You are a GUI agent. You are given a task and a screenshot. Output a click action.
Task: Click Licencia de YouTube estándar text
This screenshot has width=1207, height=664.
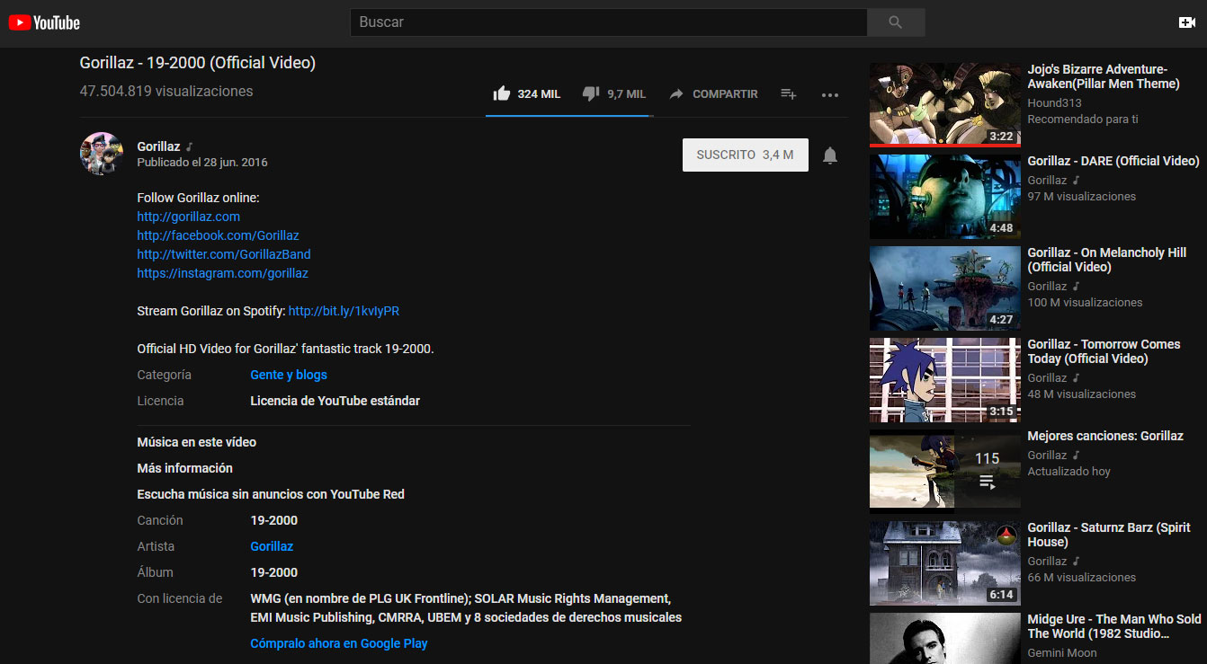click(335, 401)
